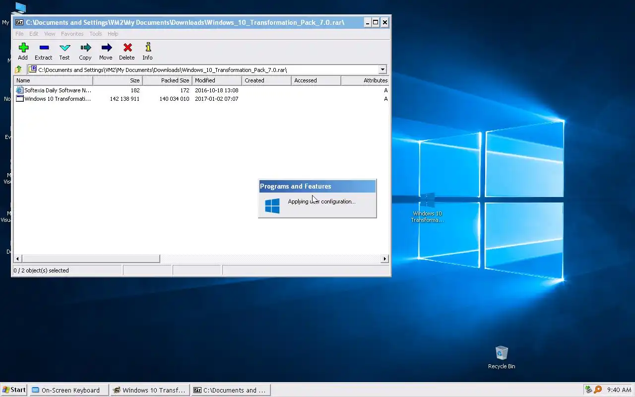Click the Windows logo in Programs and Features

(272, 205)
